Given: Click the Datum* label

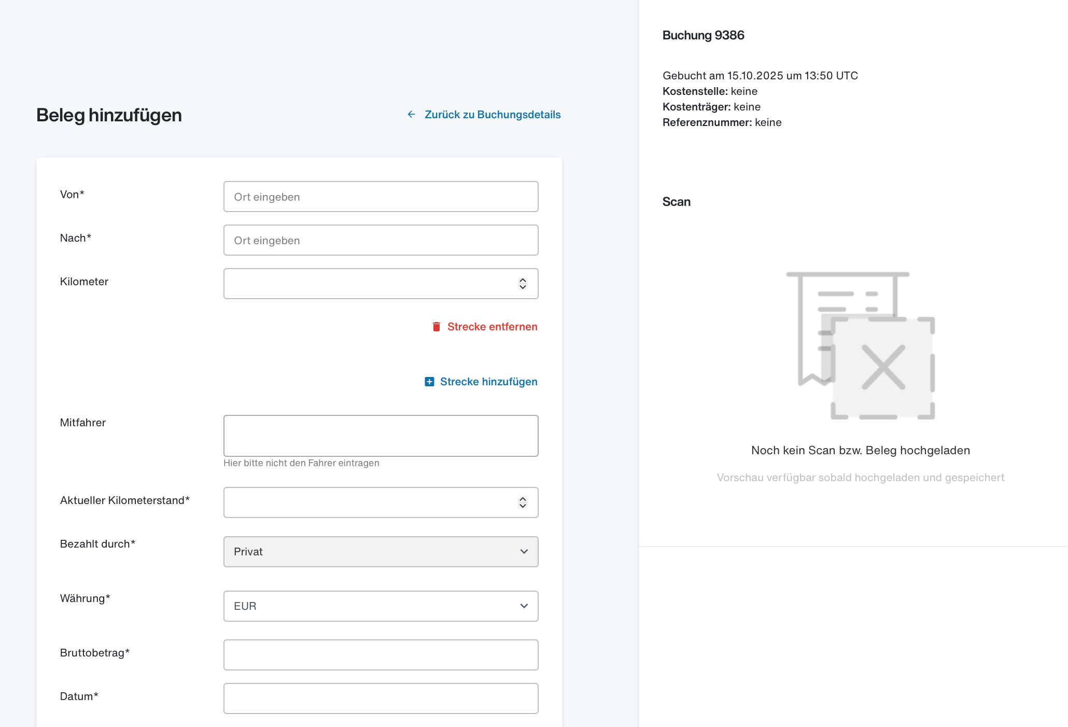Looking at the screenshot, I should pyautogui.click(x=79, y=696).
